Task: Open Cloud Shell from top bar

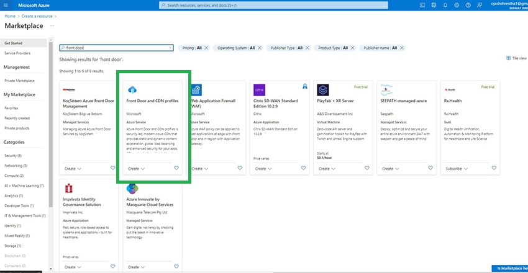Action: point(422,6)
